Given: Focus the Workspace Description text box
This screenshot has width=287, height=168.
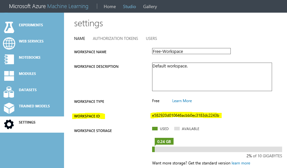Looking at the screenshot, I should [212, 77].
